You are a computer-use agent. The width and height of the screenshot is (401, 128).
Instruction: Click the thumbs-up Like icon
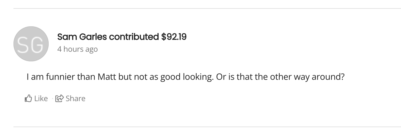pyautogui.click(x=28, y=98)
